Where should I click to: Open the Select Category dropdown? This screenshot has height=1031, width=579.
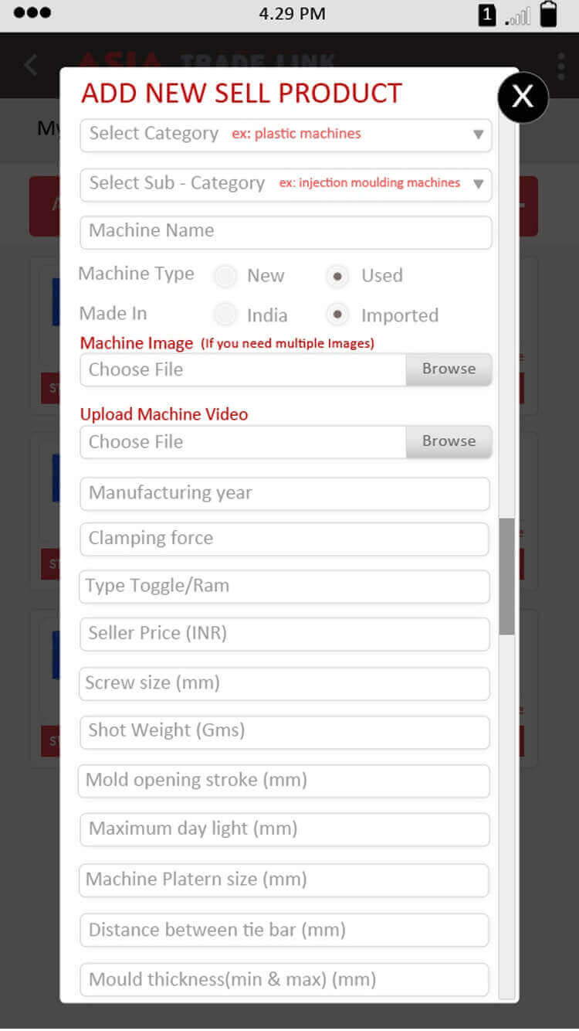pos(286,134)
